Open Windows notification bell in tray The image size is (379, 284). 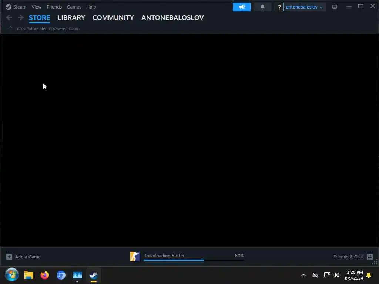pyautogui.click(x=369, y=275)
